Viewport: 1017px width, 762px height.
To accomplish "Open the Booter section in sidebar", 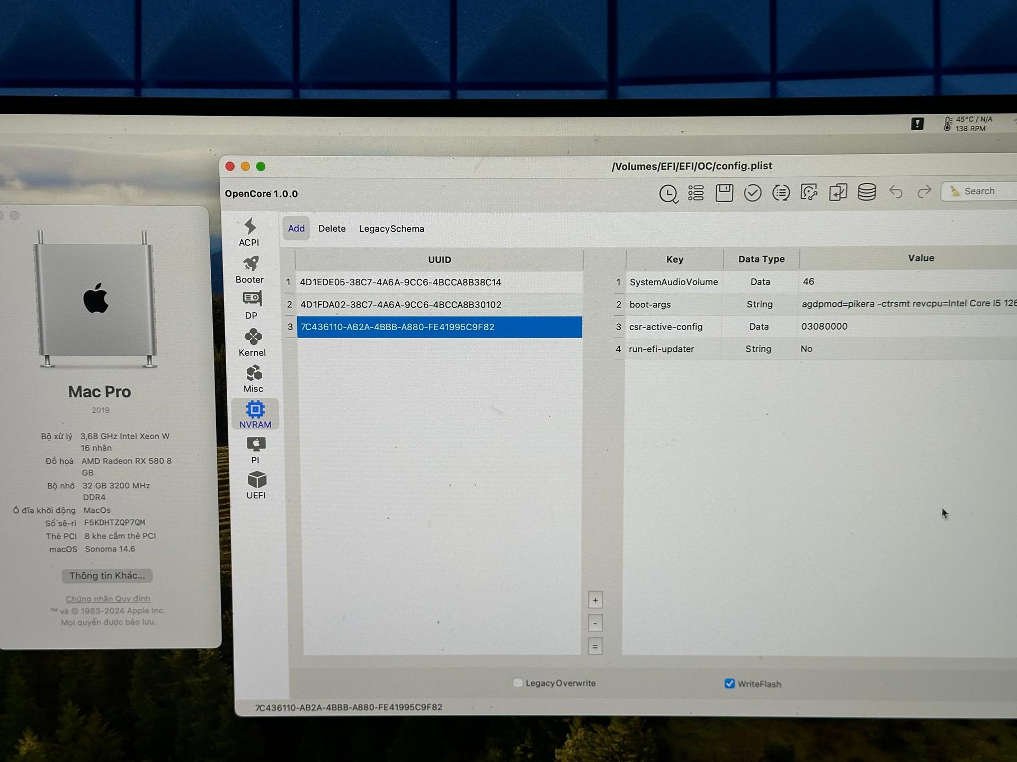I will [x=250, y=270].
